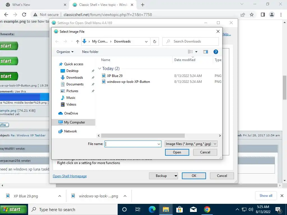Bookmark this page star icon

[x=252, y=15]
